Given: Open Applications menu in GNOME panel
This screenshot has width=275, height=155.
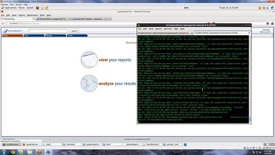Looking at the screenshot, I should [11, 8].
